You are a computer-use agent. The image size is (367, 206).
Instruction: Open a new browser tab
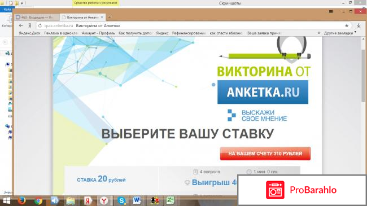point(110,17)
